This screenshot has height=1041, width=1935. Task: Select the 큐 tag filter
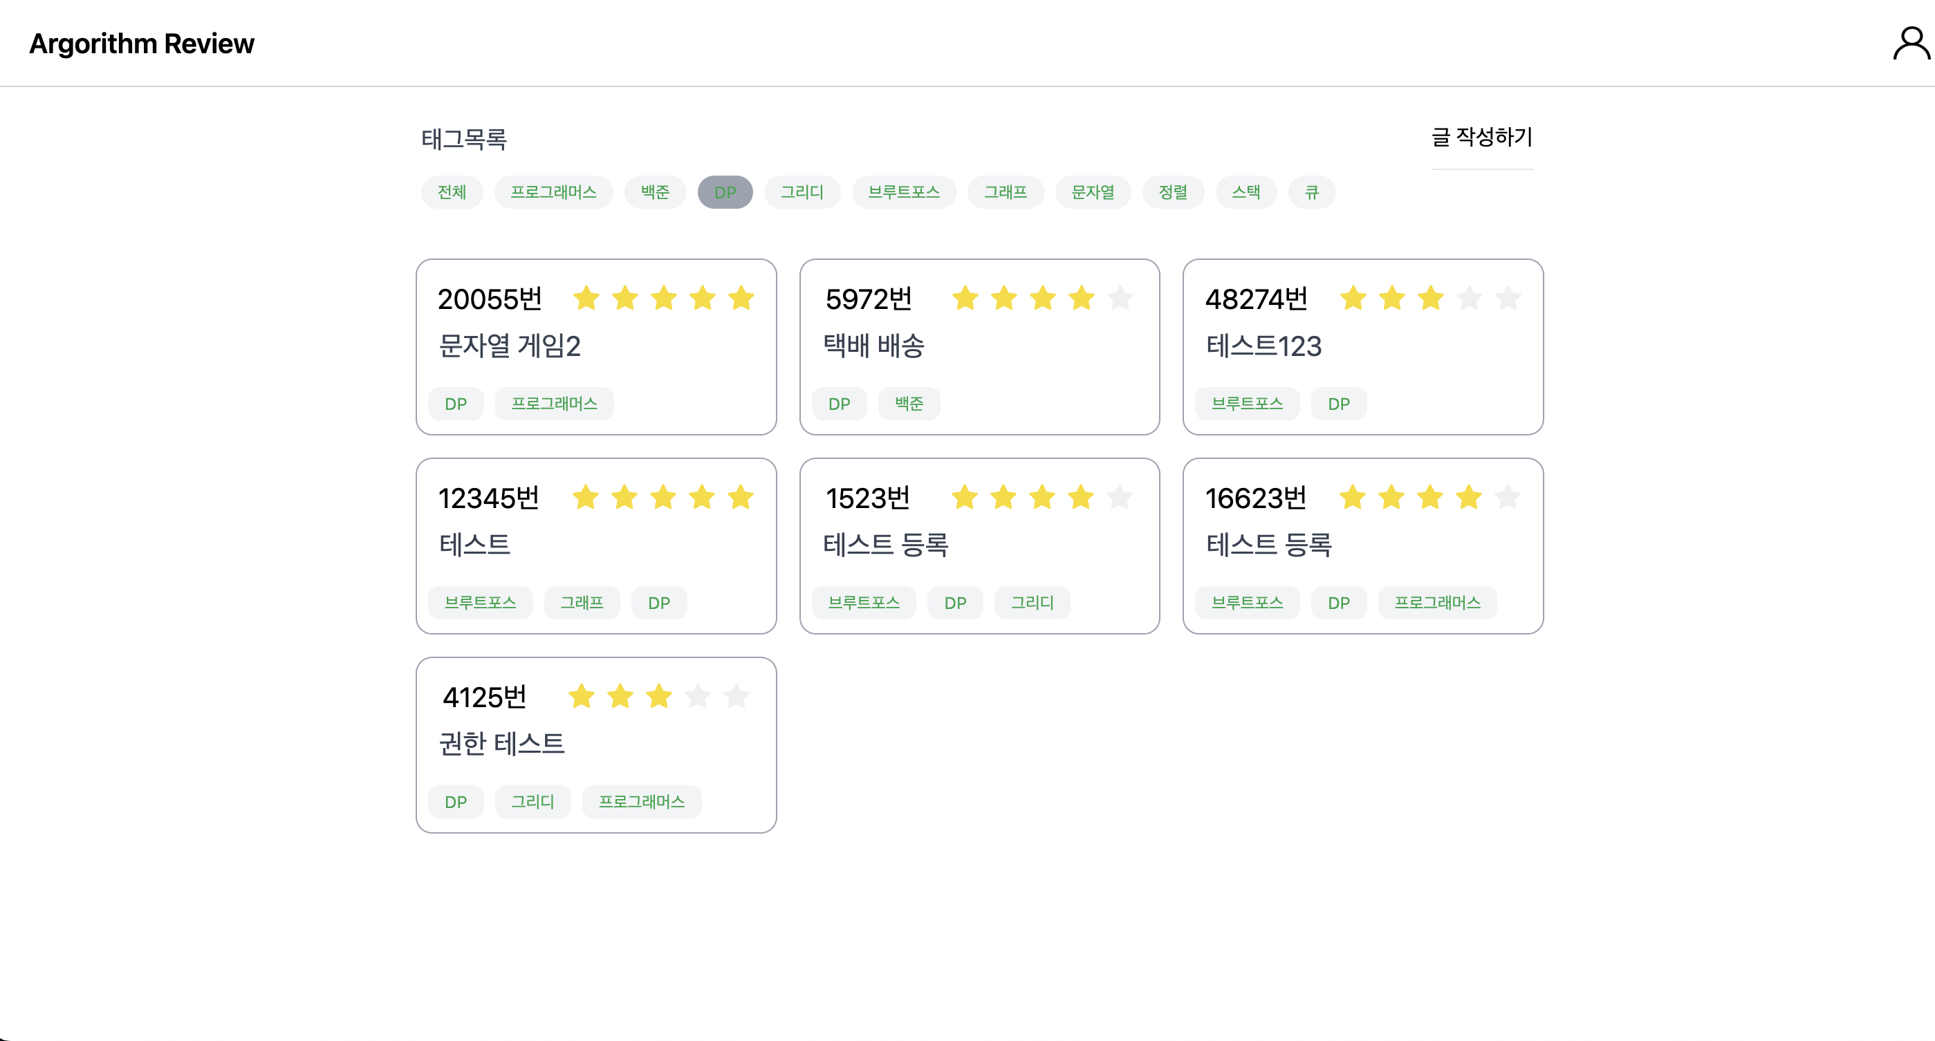click(1311, 192)
